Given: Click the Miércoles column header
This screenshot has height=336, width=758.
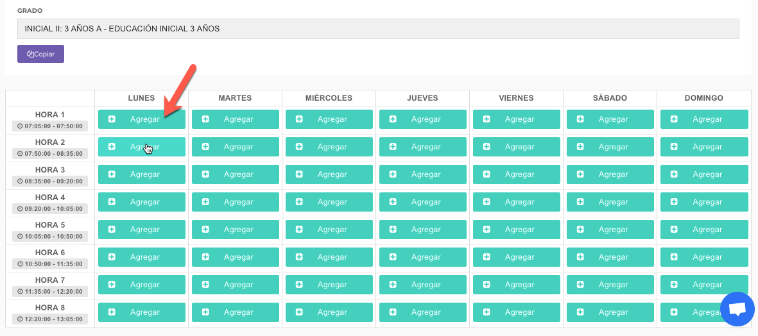Looking at the screenshot, I should pyautogui.click(x=329, y=98).
